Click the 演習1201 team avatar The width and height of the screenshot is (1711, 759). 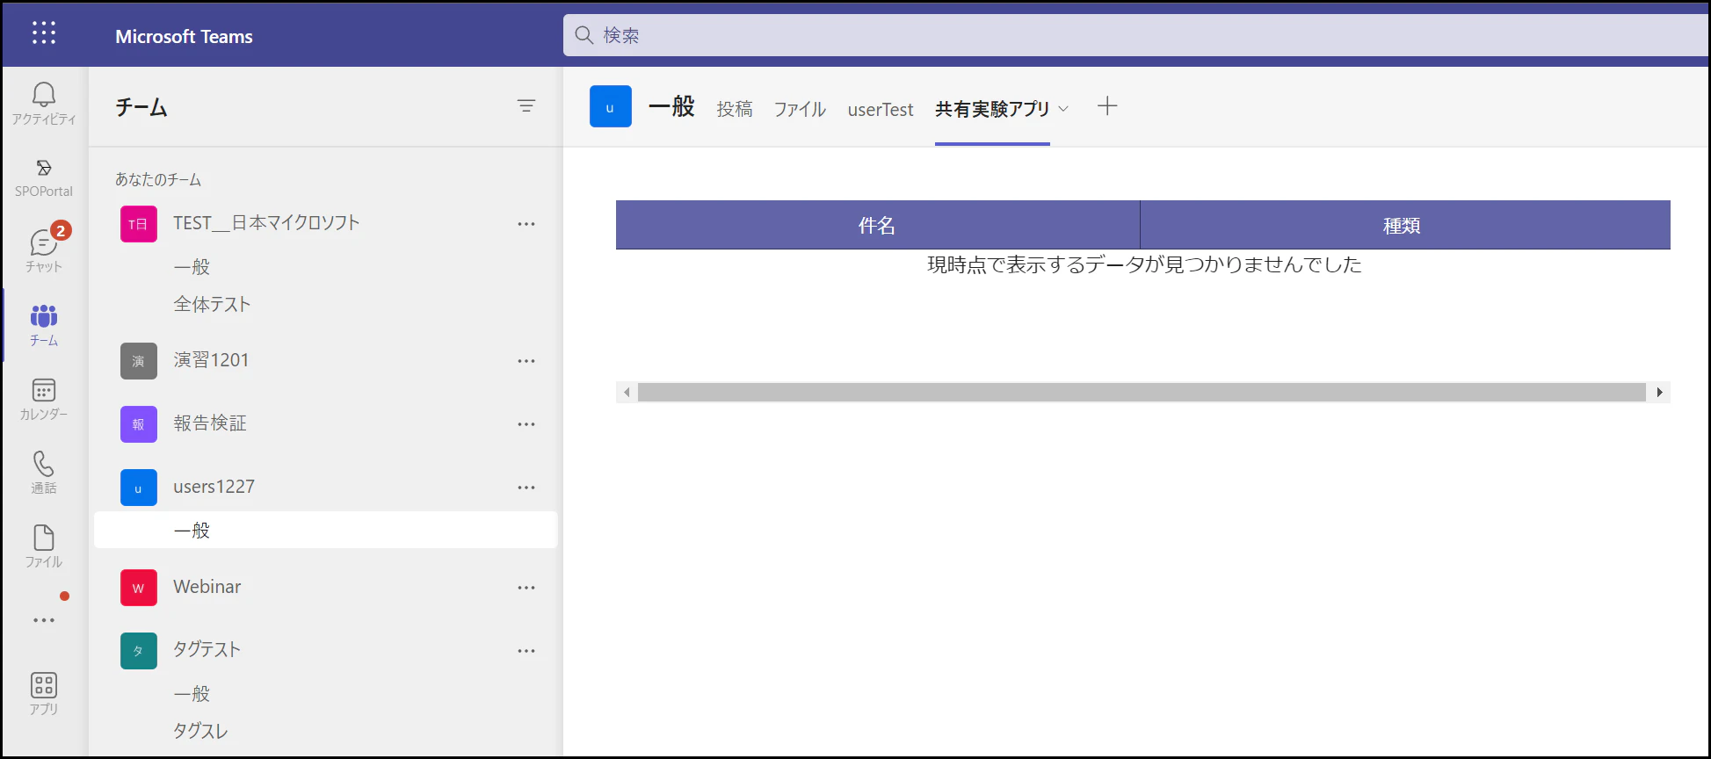coord(139,361)
